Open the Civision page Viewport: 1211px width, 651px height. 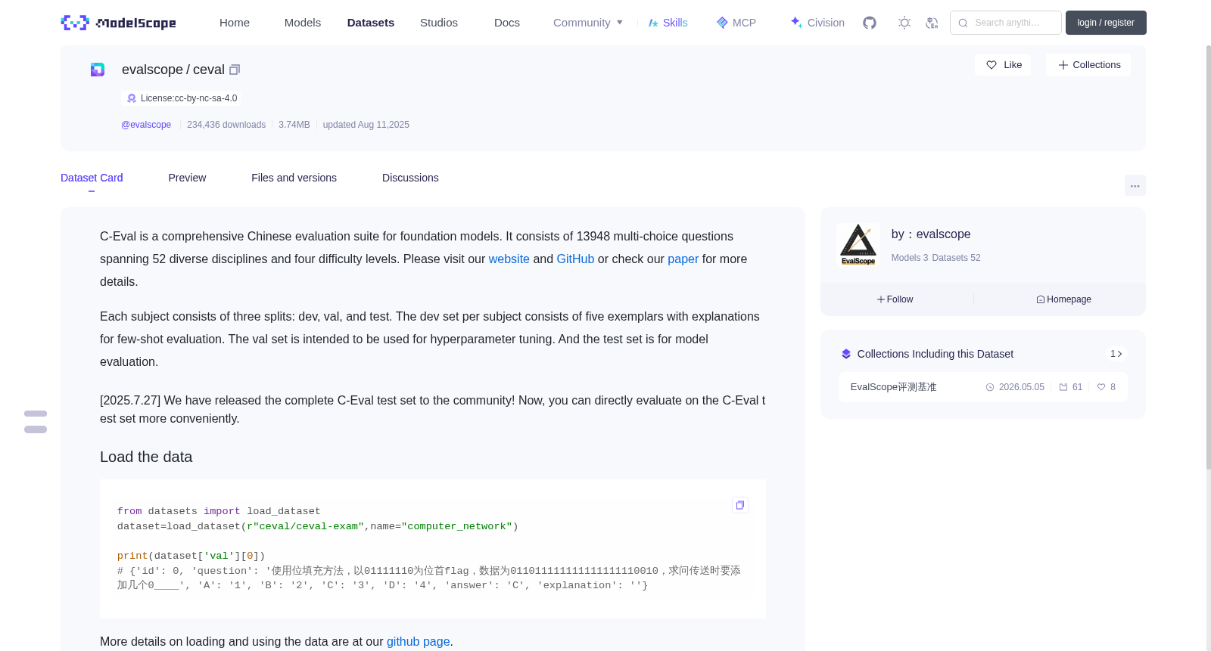tap(817, 23)
